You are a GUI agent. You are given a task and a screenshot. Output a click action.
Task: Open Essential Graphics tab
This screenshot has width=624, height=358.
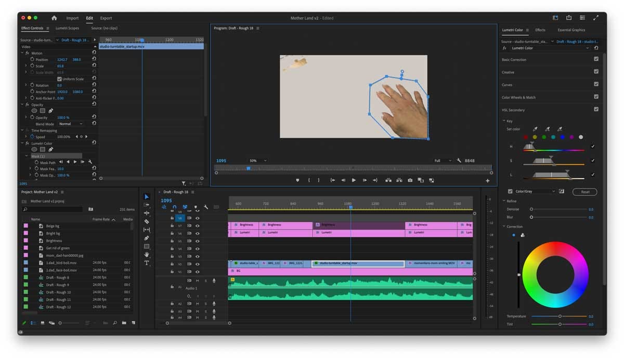pos(571,30)
